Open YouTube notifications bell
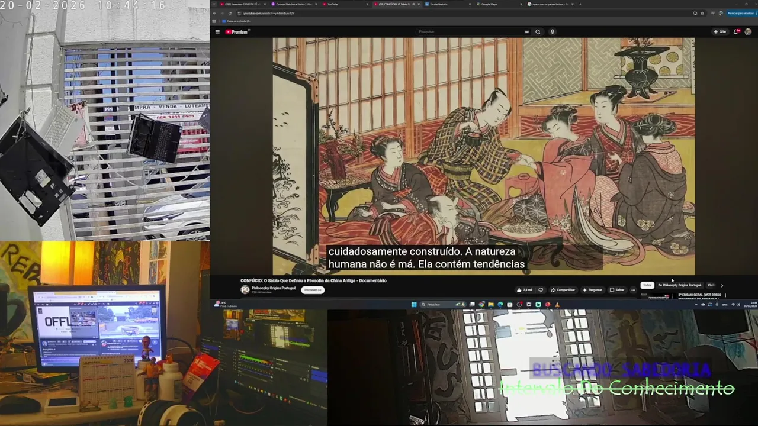758x426 pixels. tap(737, 32)
